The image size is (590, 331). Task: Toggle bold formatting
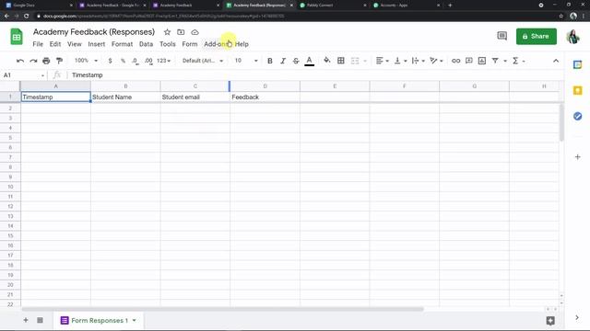pyautogui.click(x=270, y=61)
